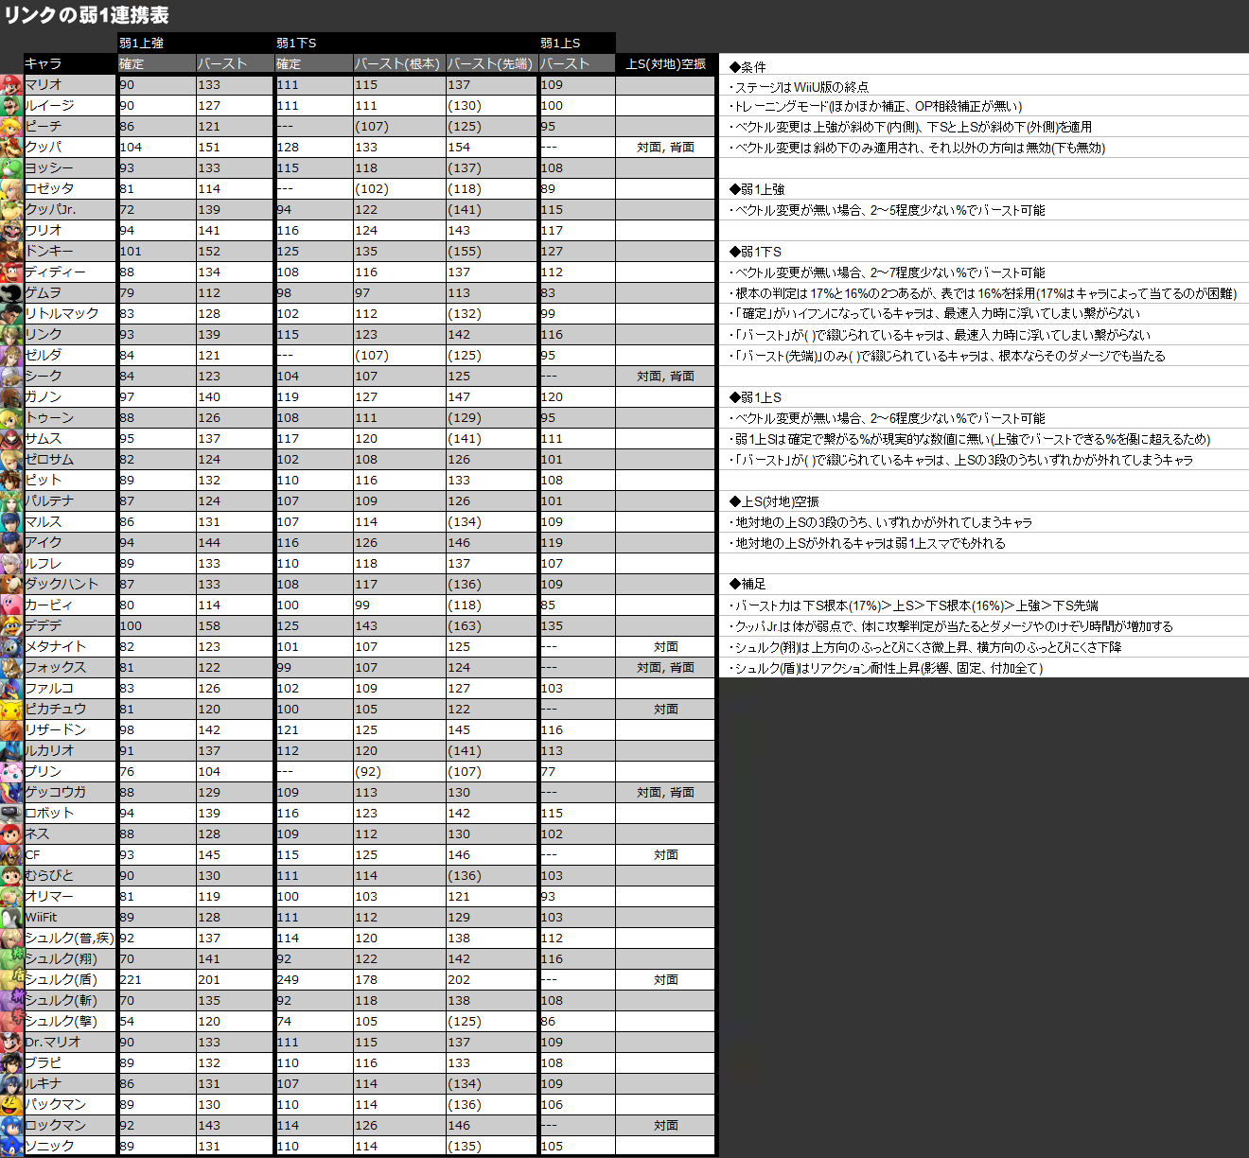The width and height of the screenshot is (1249, 1158).
Task: Click the バースト(先端) column header
Action: 490,63
